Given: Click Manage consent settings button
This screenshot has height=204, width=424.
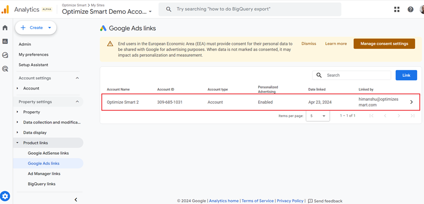Looking at the screenshot, I should pyautogui.click(x=384, y=44).
